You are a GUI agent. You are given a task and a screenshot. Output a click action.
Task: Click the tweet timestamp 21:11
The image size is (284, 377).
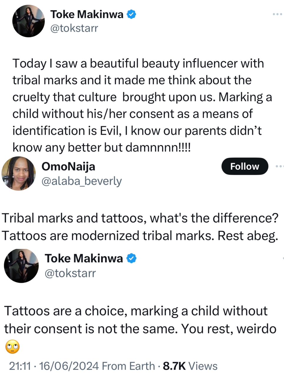pyautogui.click(x=20, y=366)
